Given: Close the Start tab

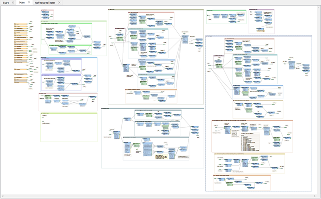Looking at the screenshot, I should 13,2.
